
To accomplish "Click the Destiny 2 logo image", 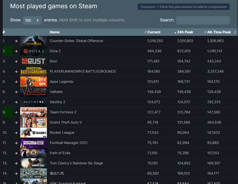I will click(34, 102).
